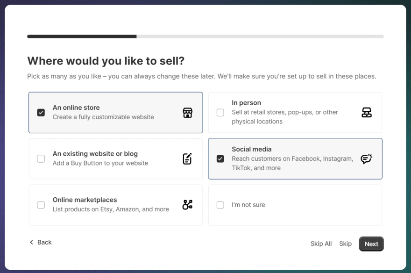
Task: Click 'List products on Etsy, Amazon' description
Action: tap(111, 209)
